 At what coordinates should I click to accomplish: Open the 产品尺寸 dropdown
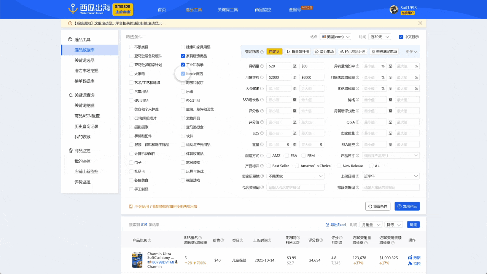(391, 156)
